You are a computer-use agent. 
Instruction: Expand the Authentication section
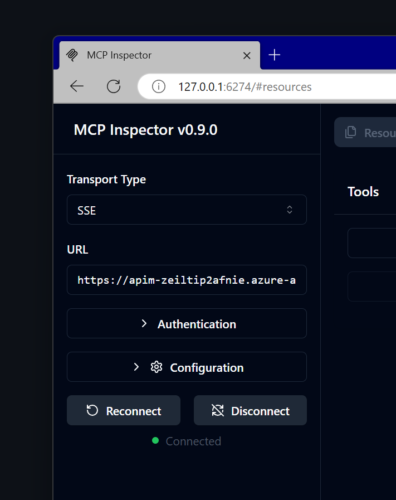click(187, 323)
